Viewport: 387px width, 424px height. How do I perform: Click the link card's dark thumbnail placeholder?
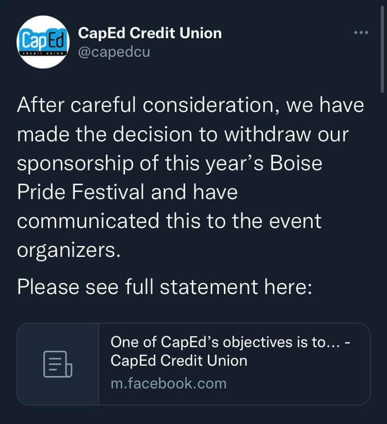(58, 364)
